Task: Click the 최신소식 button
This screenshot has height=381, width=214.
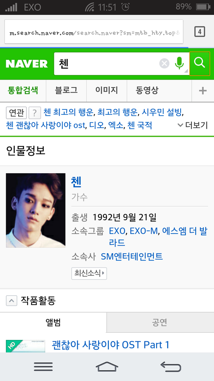Action: click(89, 273)
